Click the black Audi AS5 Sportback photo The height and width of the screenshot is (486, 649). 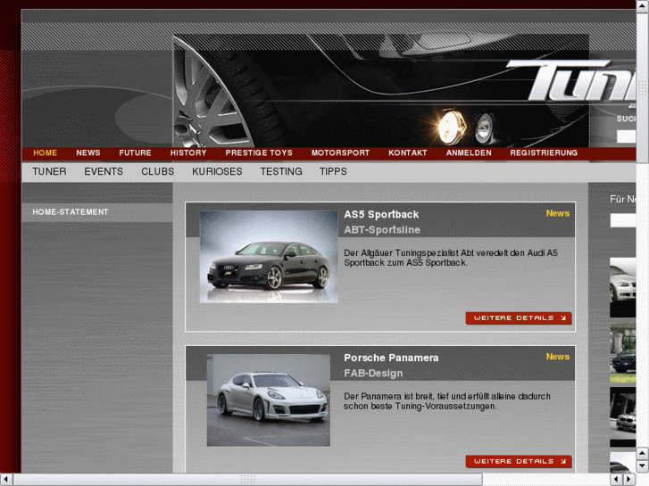(x=269, y=257)
